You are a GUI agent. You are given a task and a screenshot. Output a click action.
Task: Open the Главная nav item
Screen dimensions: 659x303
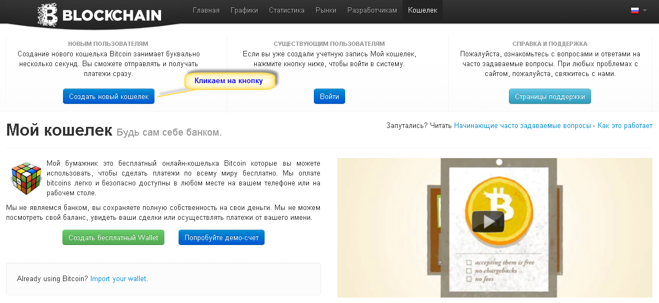[206, 10]
